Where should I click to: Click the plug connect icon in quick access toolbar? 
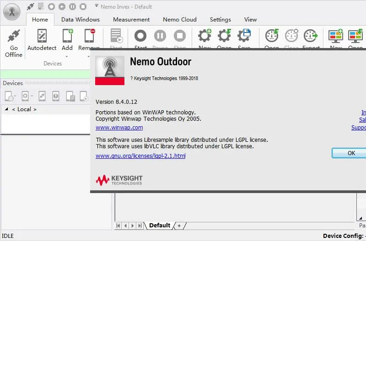point(30,6)
